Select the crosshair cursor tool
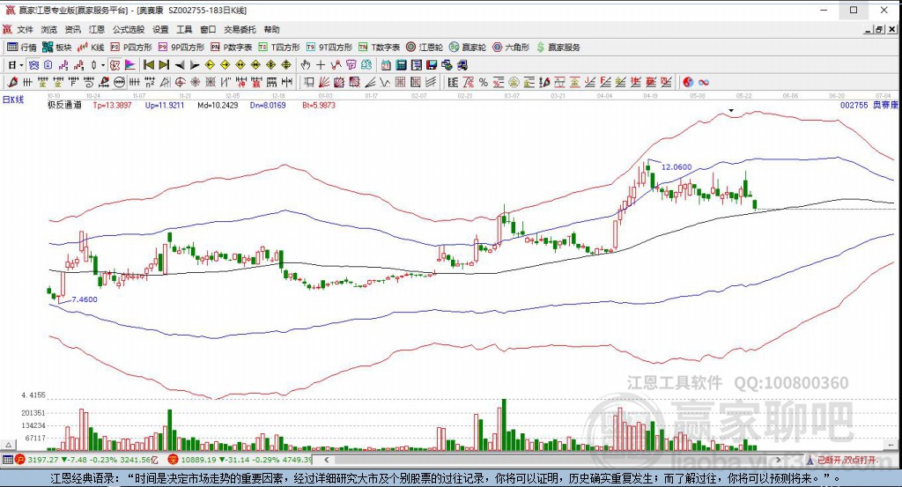Viewport: 902px width, 487px height. pyautogui.click(x=321, y=65)
